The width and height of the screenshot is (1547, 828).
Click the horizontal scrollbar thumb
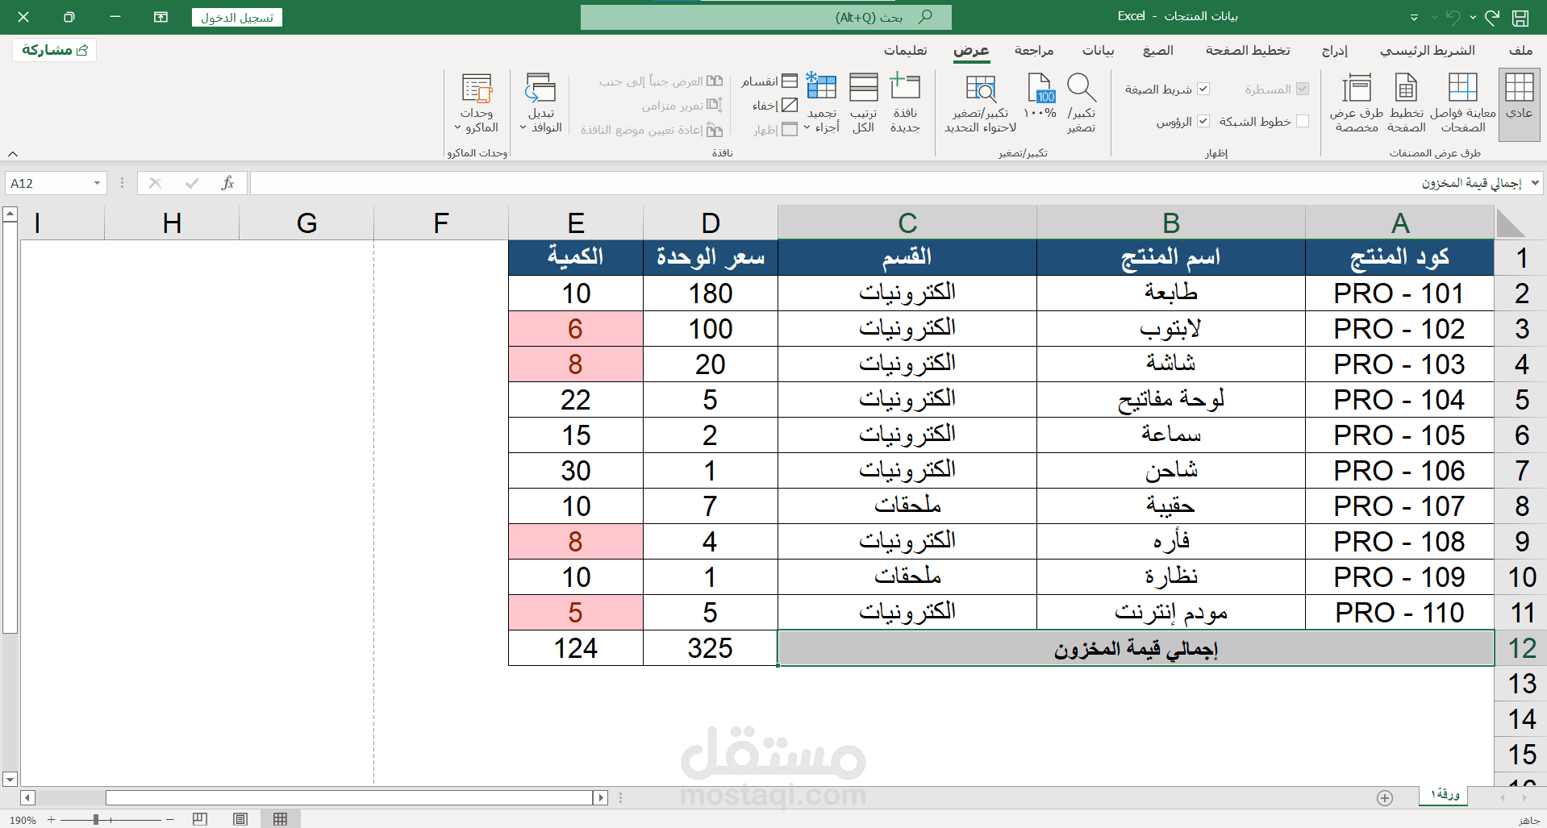pyautogui.click(x=349, y=798)
